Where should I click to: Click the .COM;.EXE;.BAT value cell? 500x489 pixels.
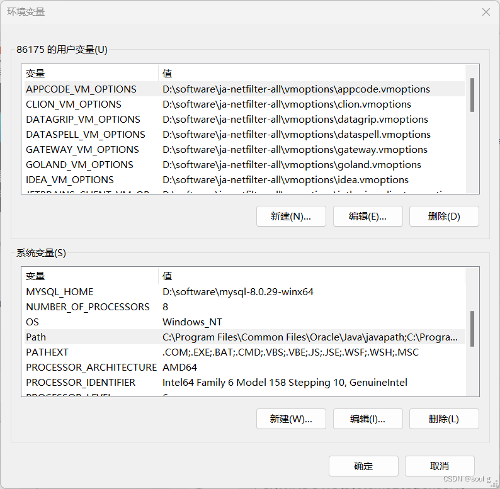[290, 352]
